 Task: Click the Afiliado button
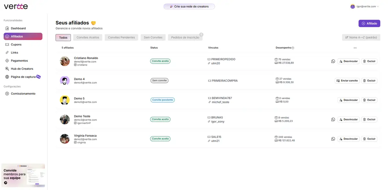[x=369, y=23]
